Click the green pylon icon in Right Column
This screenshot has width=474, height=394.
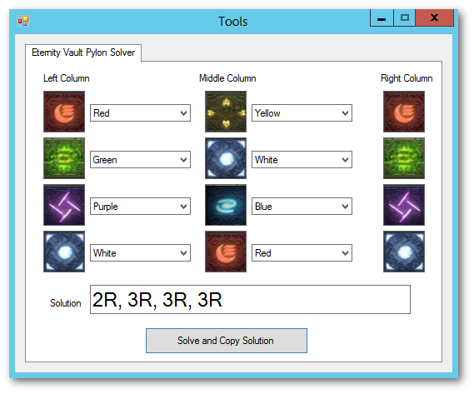[404, 158]
